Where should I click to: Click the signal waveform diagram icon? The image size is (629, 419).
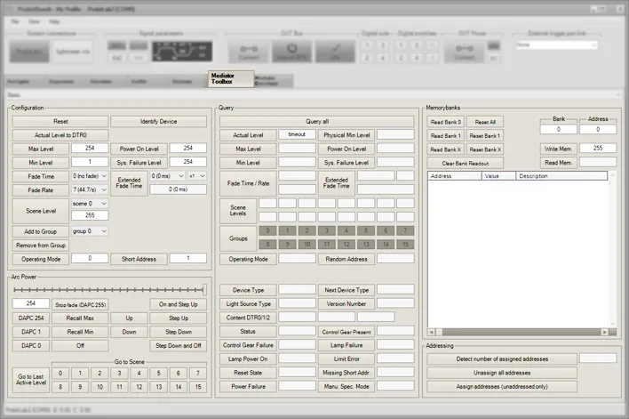pos(182,52)
